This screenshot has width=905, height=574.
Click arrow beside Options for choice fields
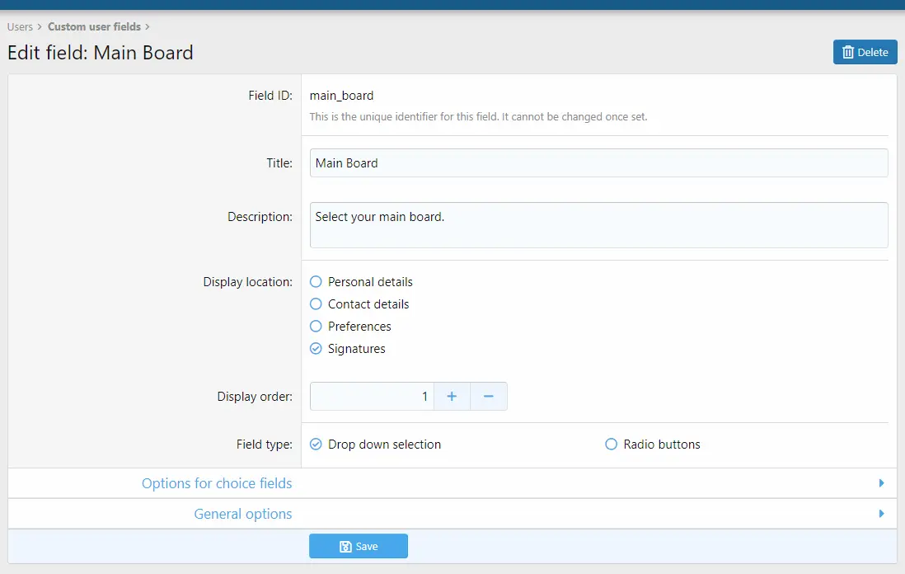[881, 483]
